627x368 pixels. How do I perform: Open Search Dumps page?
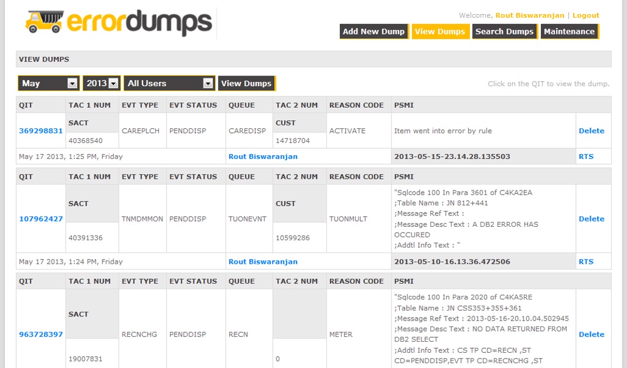(x=505, y=32)
